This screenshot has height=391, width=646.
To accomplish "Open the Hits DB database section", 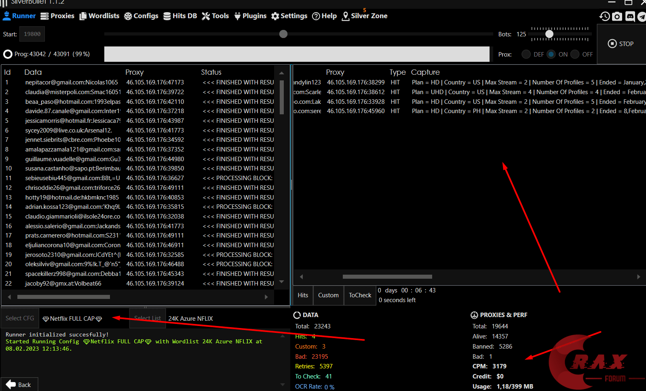I will (180, 16).
